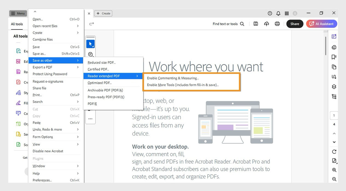This screenshot has height=191, width=346.
Task: Select the Export a PDF tool
Action: pos(18,51)
